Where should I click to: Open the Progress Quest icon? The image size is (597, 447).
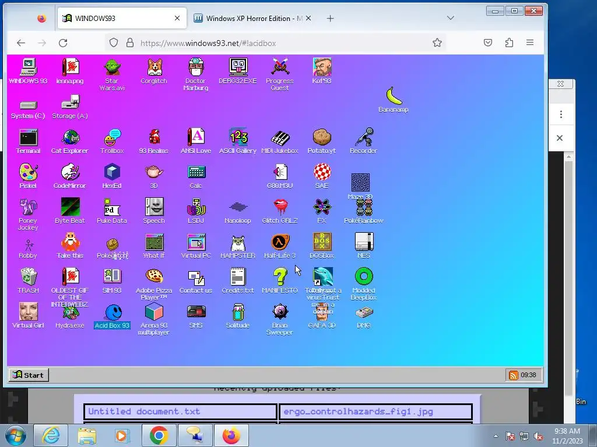tap(280, 68)
